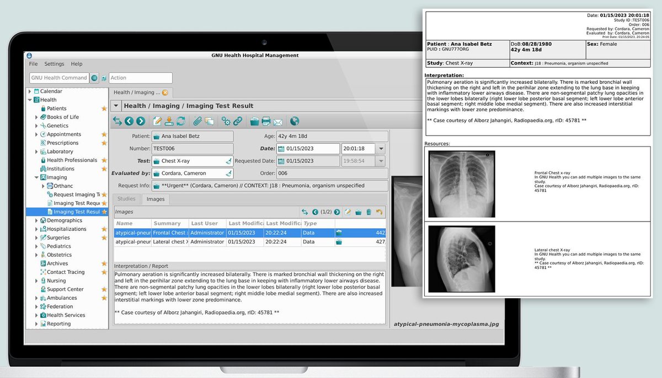The width and height of the screenshot is (662, 378).
Task: Collapse the Health tree node
Action: point(30,100)
